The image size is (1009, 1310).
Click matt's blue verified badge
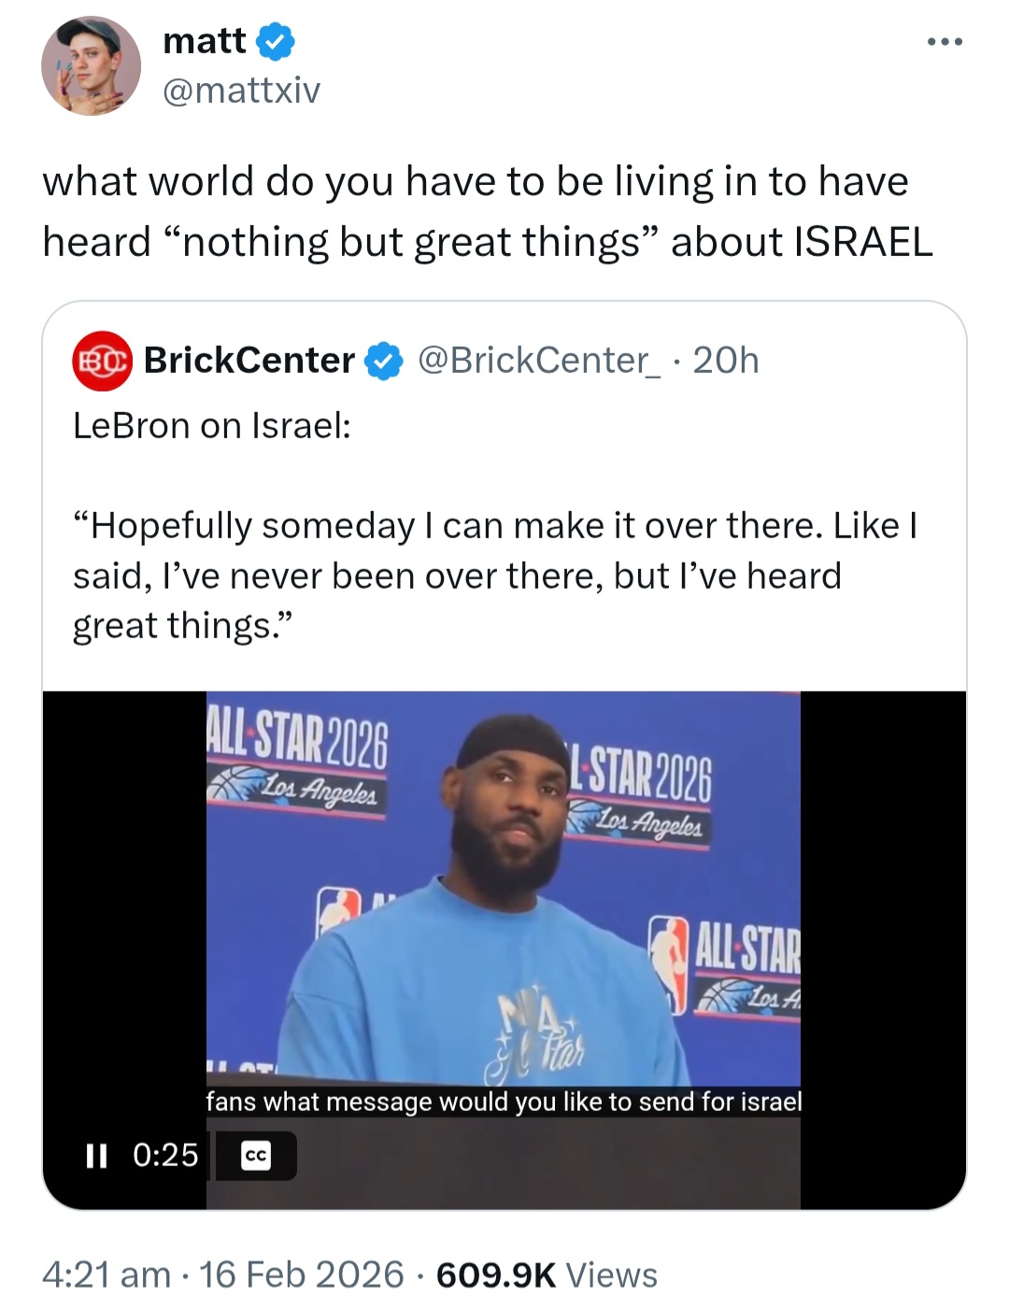coord(276,41)
